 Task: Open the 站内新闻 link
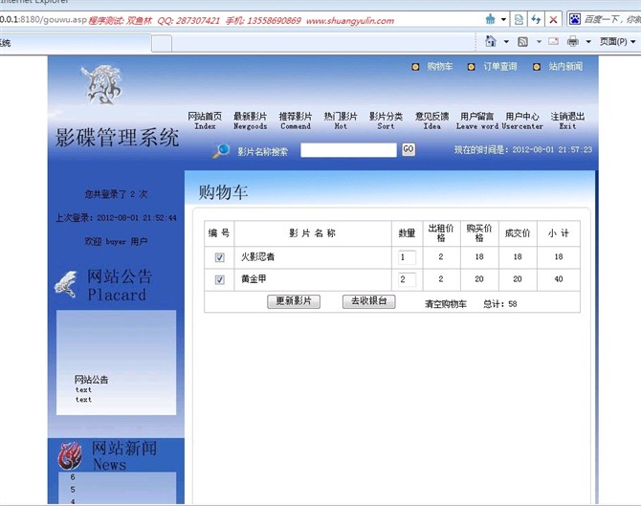[x=565, y=66]
